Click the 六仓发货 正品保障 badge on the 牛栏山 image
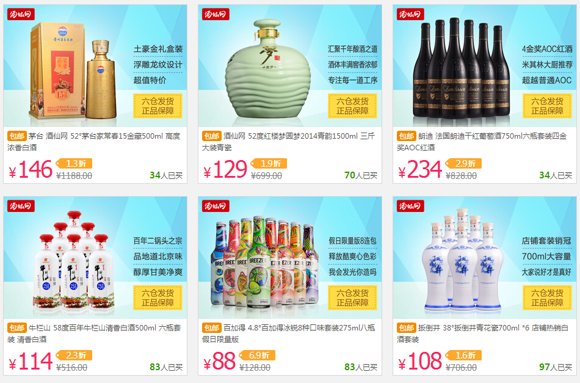The image size is (580, 383). point(158,298)
